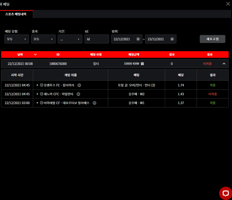Click 제노아 CFC - 아탈란타 game name
The height and width of the screenshot is (200, 232).
(x=58, y=94)
